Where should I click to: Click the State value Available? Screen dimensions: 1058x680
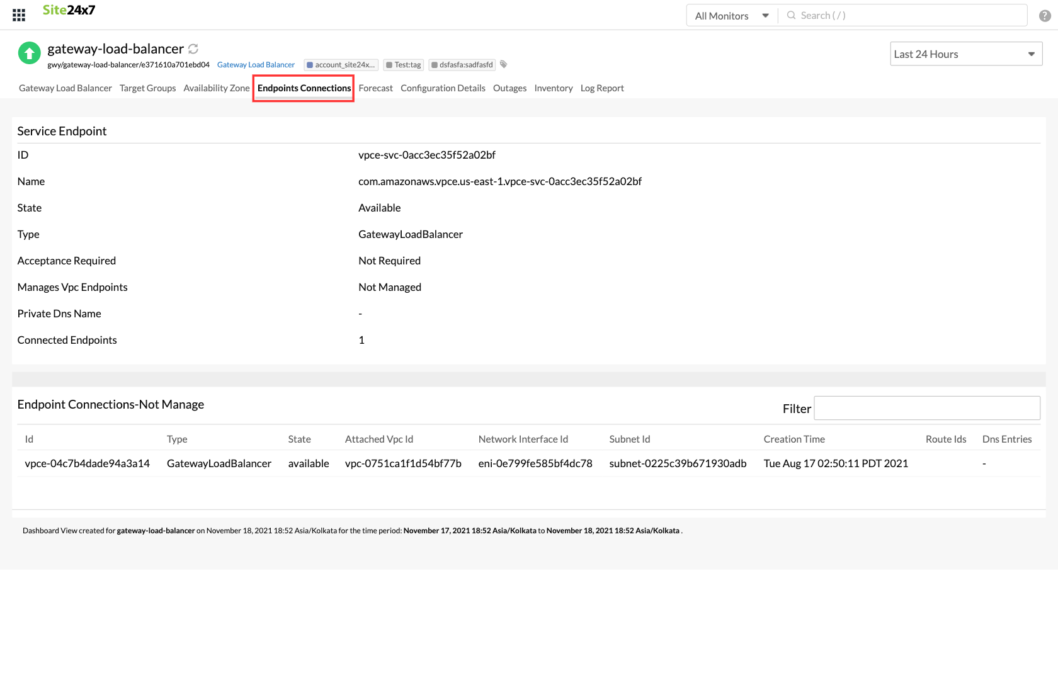pos(380,208)
